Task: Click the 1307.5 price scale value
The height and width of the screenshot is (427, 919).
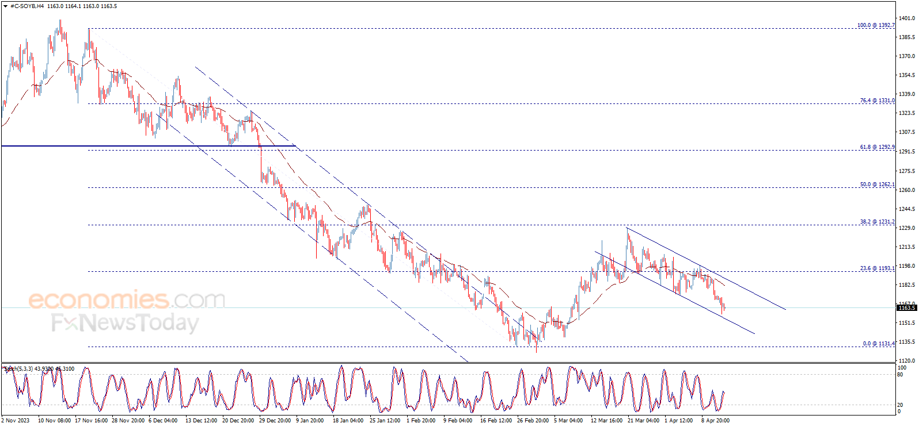Action: tap(907, 132)
